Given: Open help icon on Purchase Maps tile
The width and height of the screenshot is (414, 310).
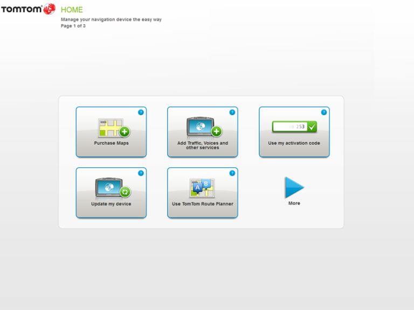Looking at the screenshot, I should (x=141, y=112).
